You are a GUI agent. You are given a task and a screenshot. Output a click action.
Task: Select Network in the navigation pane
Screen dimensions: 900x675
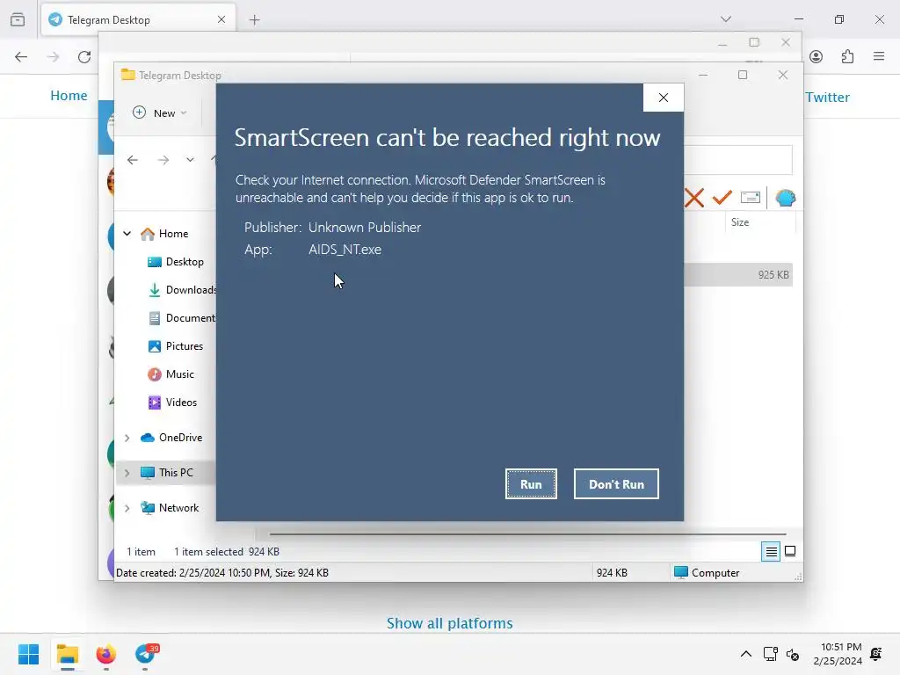click(170, 507)
